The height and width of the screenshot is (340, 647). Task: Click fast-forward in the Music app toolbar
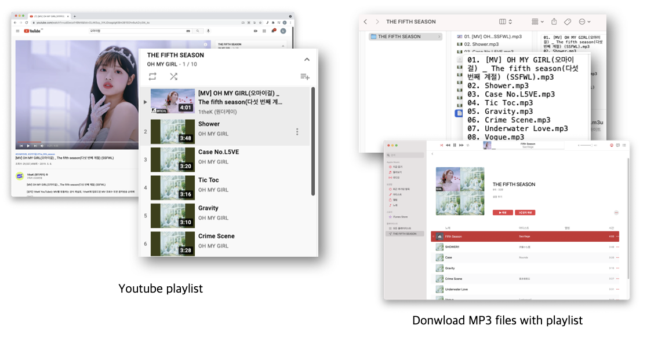click(461, 145)
